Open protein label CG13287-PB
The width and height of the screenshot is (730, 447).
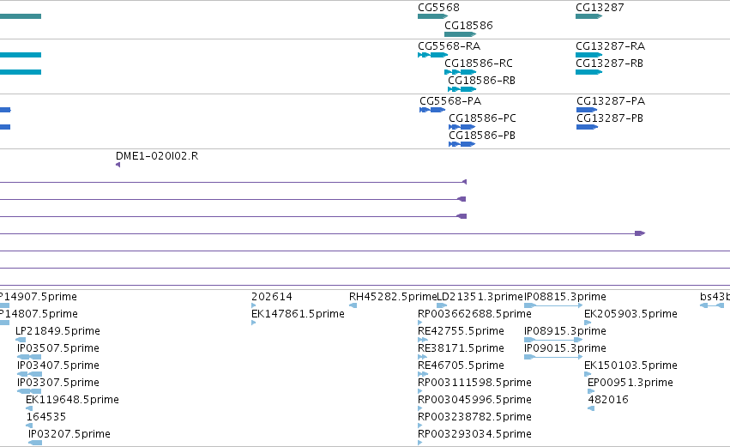pos(610,118)
